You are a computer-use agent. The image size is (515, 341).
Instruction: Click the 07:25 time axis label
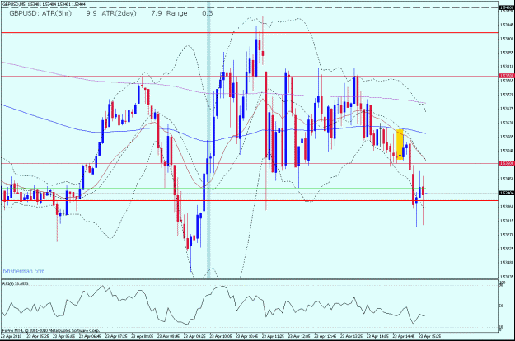tap(116, 336)
